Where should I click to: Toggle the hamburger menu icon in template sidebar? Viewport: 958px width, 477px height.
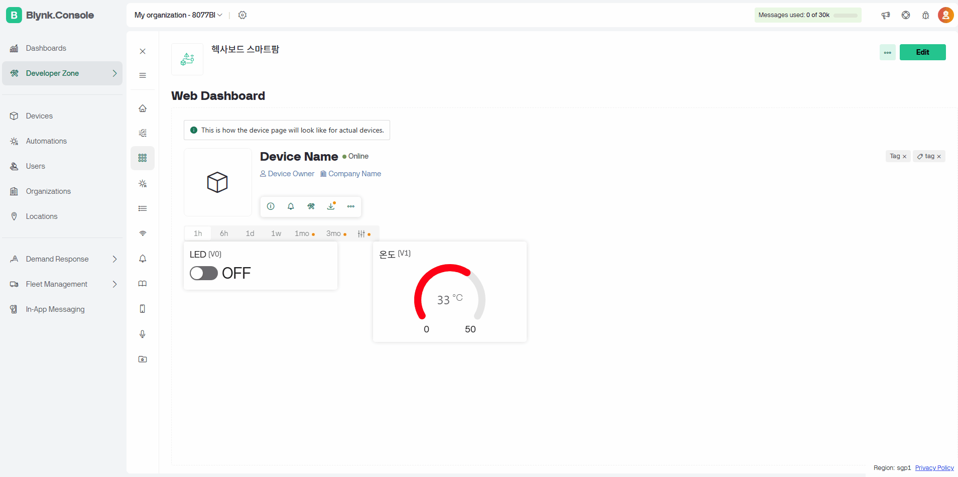tap(143, 75)
